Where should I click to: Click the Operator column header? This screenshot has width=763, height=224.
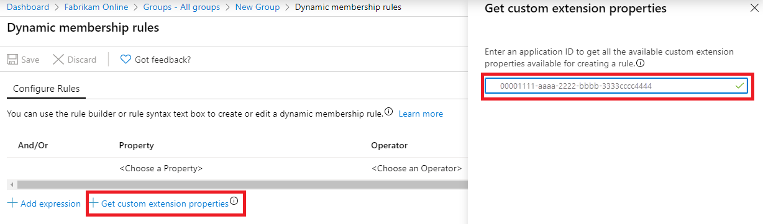coord(390,145)
